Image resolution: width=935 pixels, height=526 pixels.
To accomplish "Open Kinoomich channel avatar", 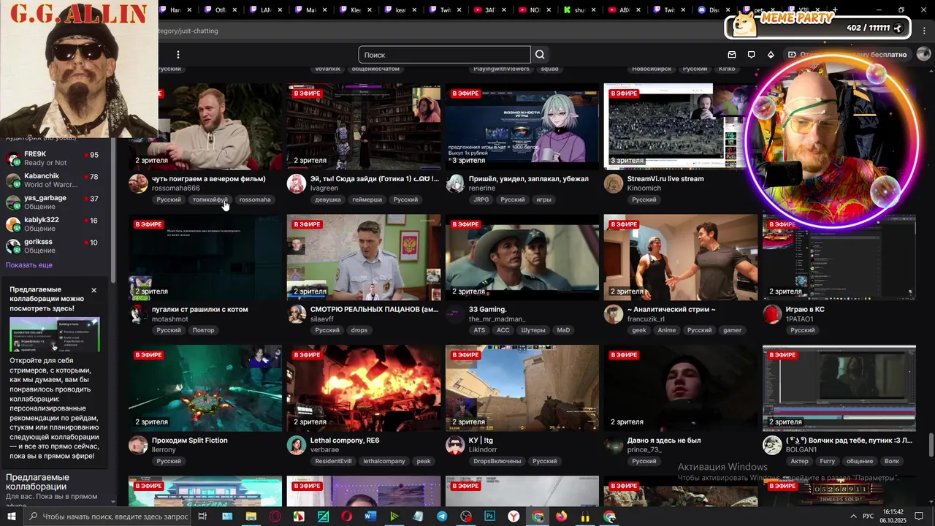I will 614,183.
